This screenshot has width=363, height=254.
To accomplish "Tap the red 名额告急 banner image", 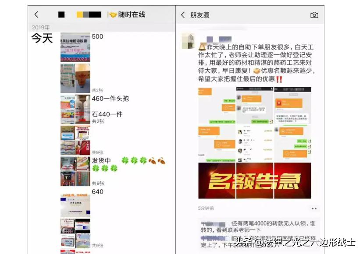I will click(256, 180).
